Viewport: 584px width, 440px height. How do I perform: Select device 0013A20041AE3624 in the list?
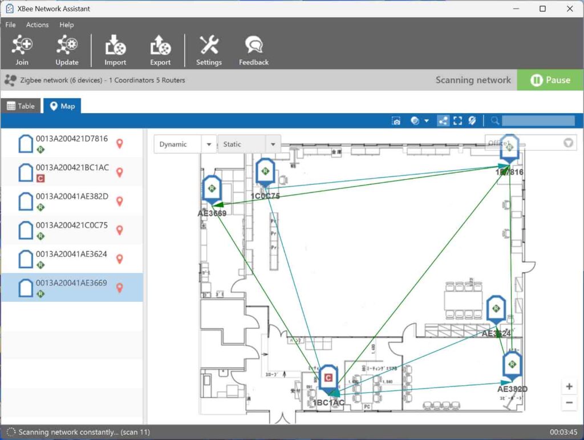[x=72, y=259]
